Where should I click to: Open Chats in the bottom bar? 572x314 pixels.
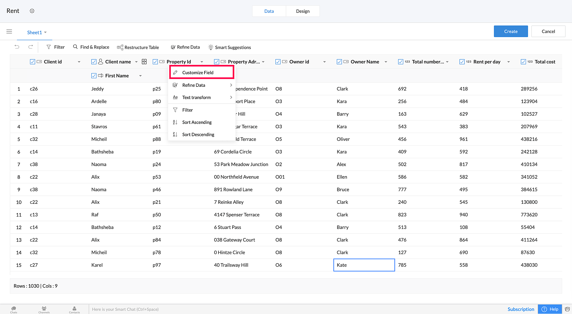tap(13, 309)
